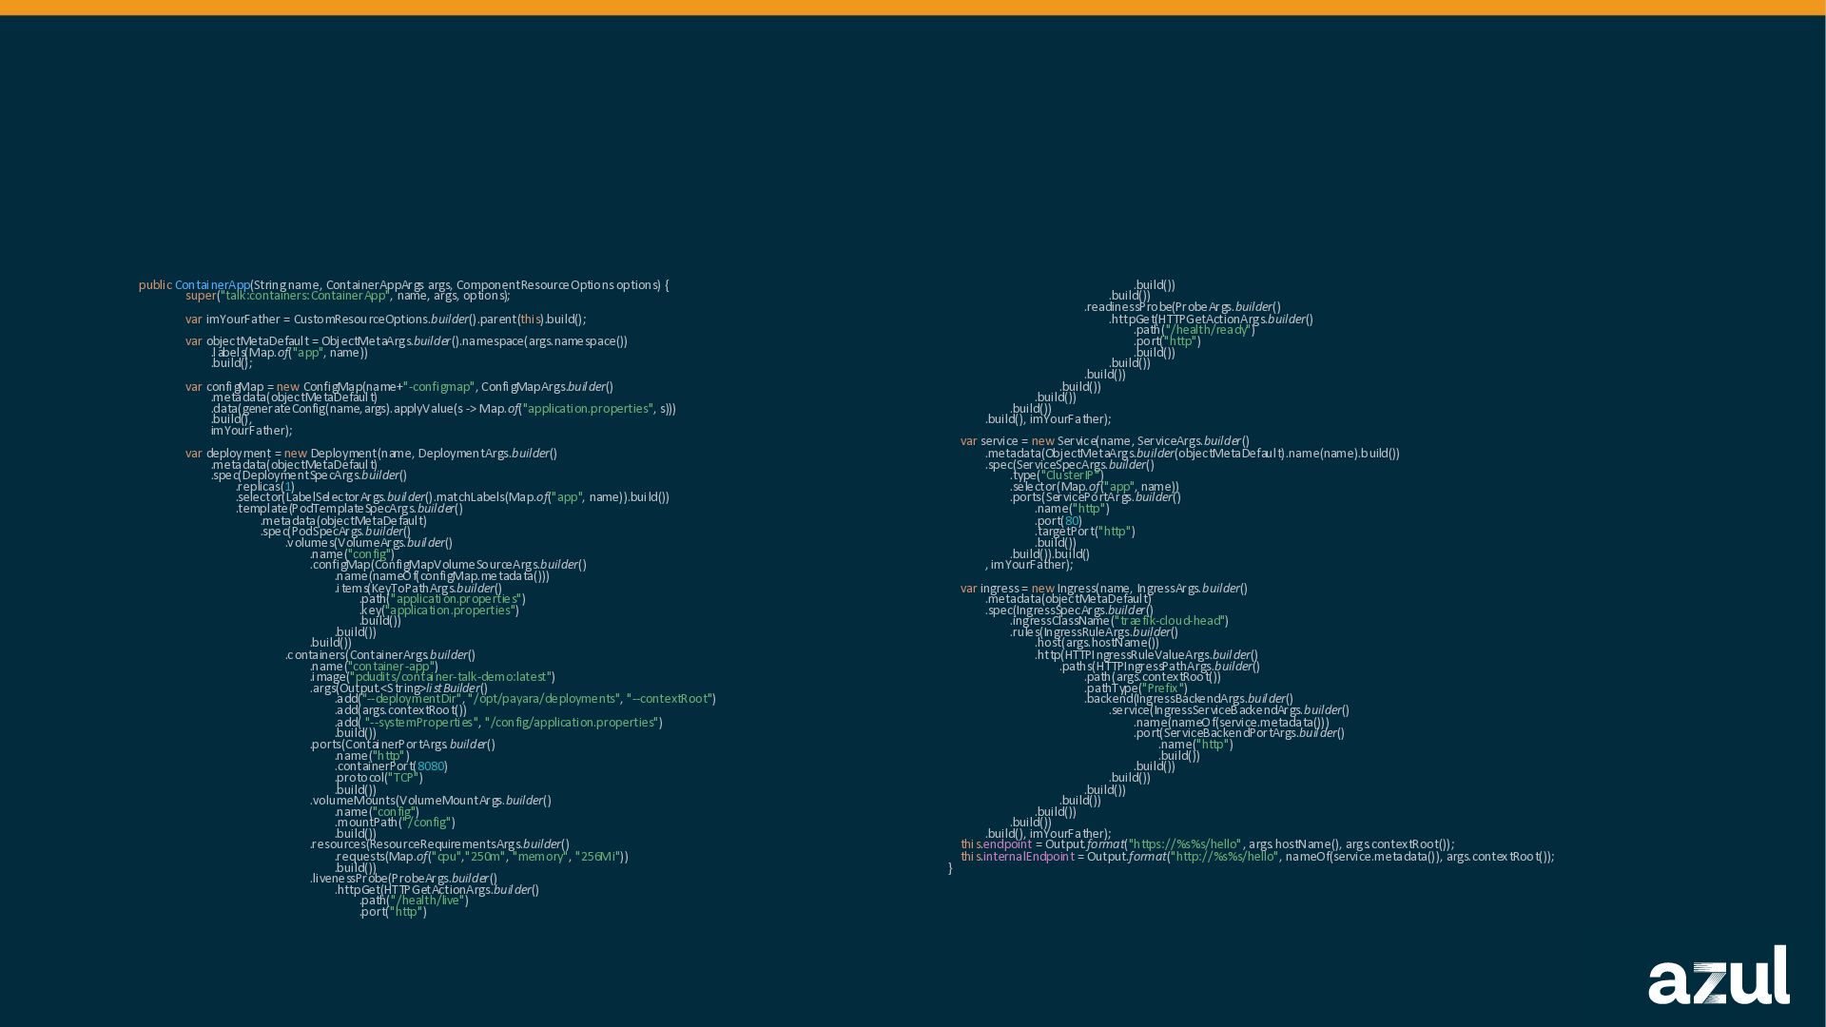Image resolution: width=1826 pixels, height=1027 pixels.
Task: Click the var objectMetaDefault declaration
Action: click(406, 341)
